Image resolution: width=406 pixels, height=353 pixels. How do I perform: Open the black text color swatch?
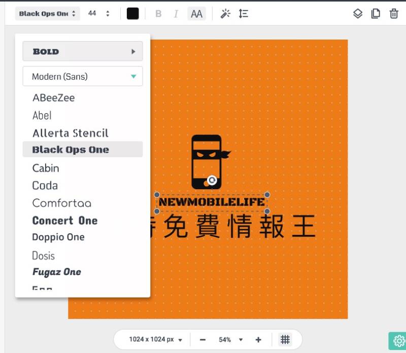tap(132, 14)
